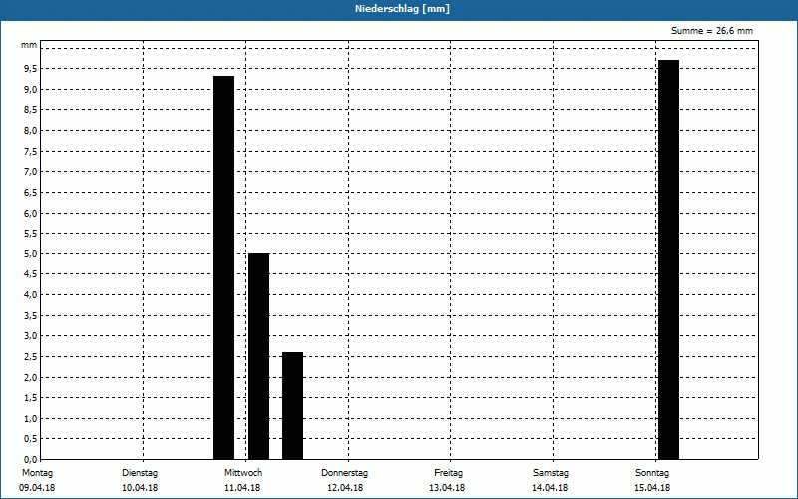Click the date 11.04.18
The image size is (798, 499).
(242, 488)
